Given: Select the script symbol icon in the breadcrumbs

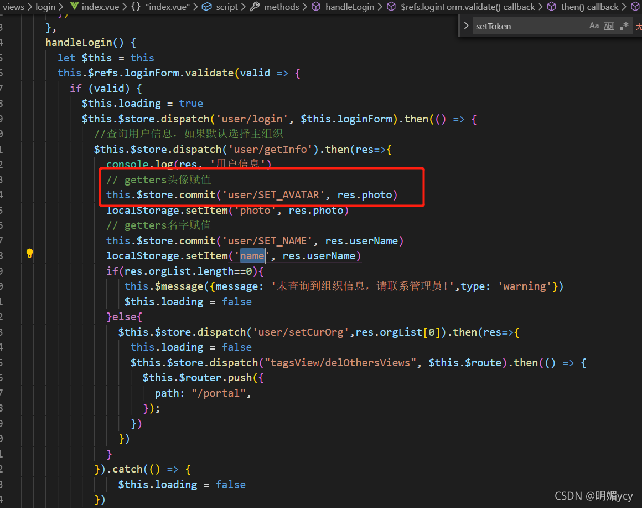Looking at the screenshot, I should tap(205, 7).
